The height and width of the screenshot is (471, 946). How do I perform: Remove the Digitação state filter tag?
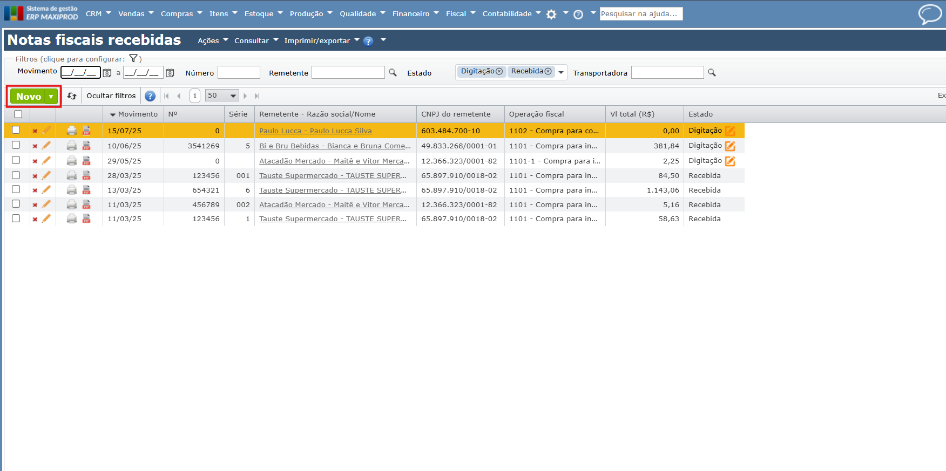(499, 71)
